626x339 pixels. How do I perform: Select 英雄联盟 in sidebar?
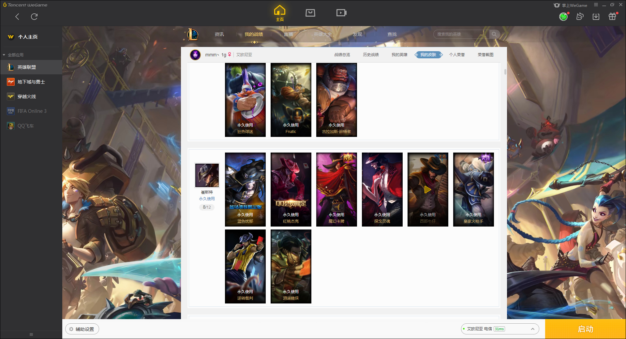pos(31,67)
